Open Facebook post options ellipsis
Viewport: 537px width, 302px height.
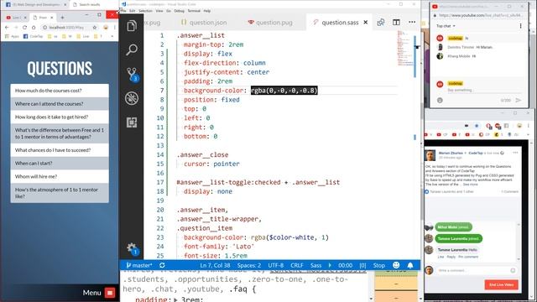coord(515,153)
